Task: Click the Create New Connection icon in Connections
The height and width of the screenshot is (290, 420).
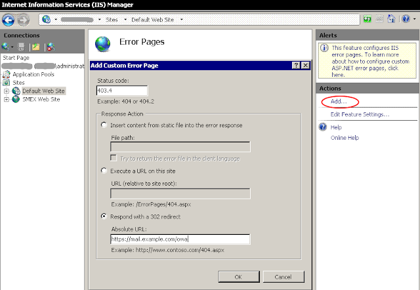Action: point(5,47)
